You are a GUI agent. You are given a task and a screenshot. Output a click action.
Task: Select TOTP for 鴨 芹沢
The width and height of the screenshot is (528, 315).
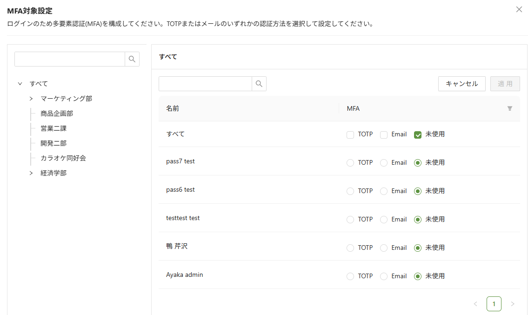pos(350,248)
